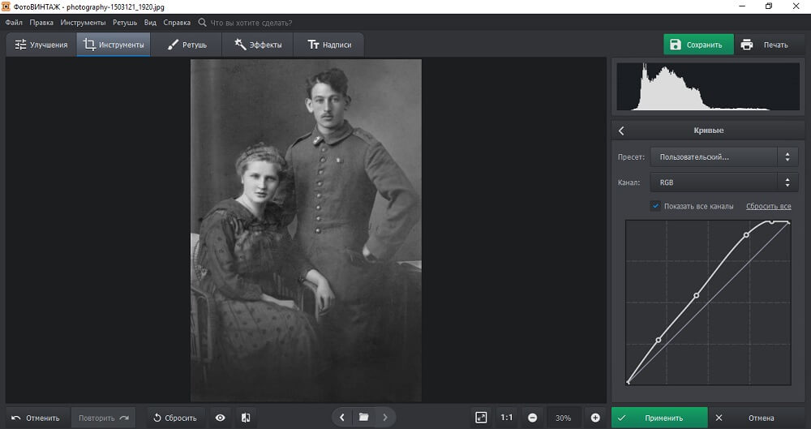Select the lower shadows curve control point
811x429 pixels.
pyautogui.click(x=659, y=340)
